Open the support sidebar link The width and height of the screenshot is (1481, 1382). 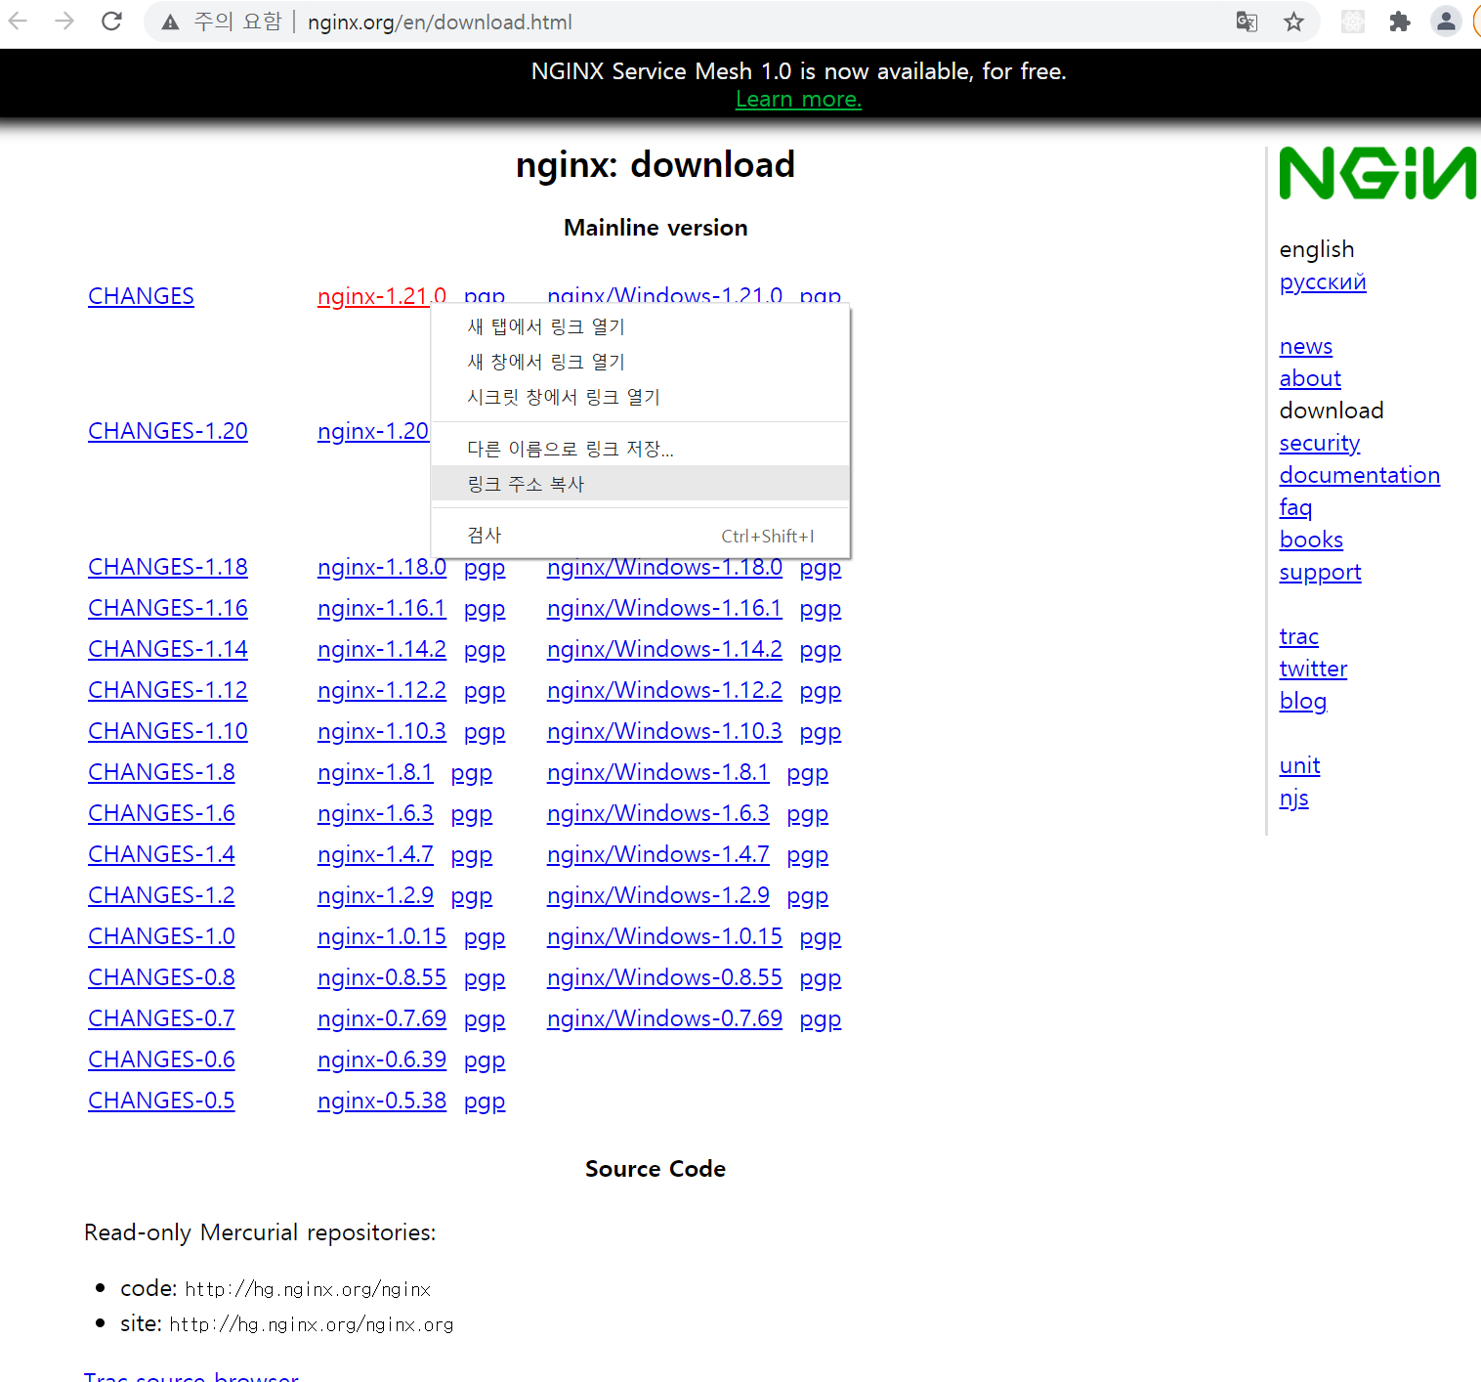(1321, 572)
